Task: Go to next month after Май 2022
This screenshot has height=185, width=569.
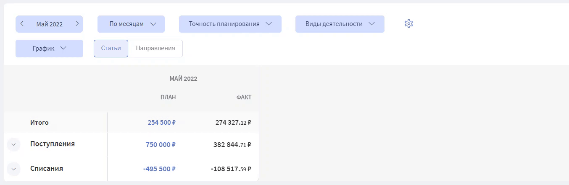Action: (77, 24)
